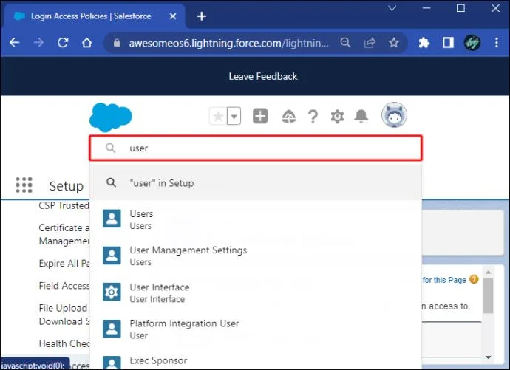Select "user" in Setup suggestion
This screenshot has height=370, width=510.
pos(256,183)
